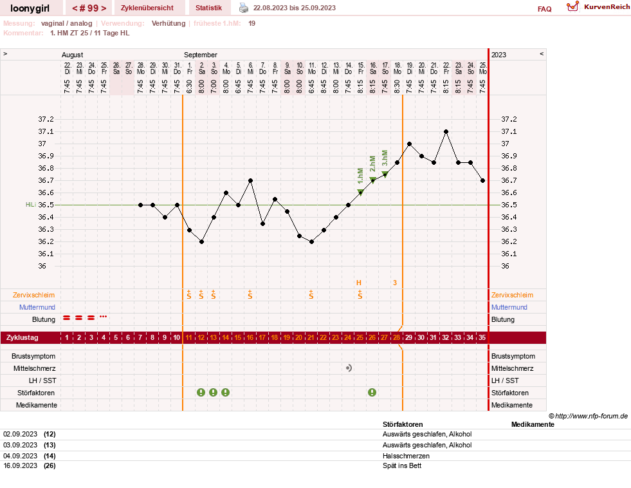Click the left Brustsymptom row label
The width and height of the screenshot is (631, 488).
click(x=33, y=356)
